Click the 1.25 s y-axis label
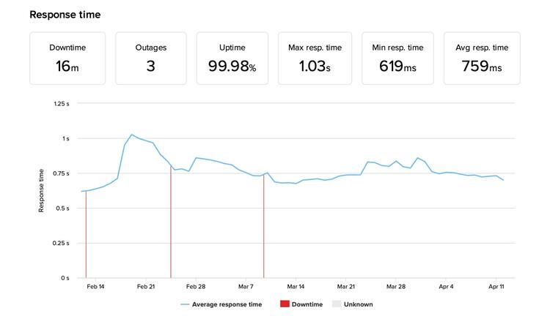 click(x=62, y=104)
